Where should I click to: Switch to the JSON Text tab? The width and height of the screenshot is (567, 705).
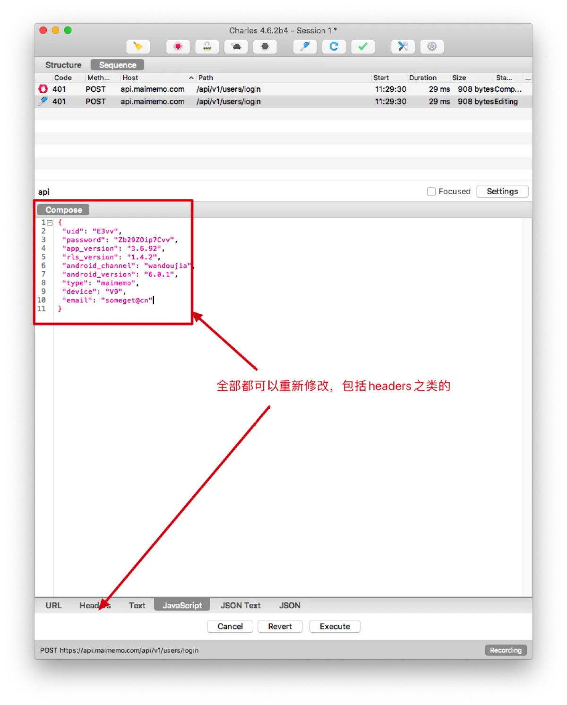coord(241,605)
